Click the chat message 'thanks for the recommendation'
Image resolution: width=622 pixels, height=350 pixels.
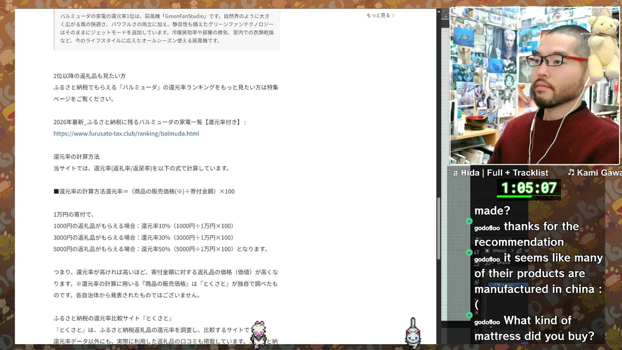[527, 234]
